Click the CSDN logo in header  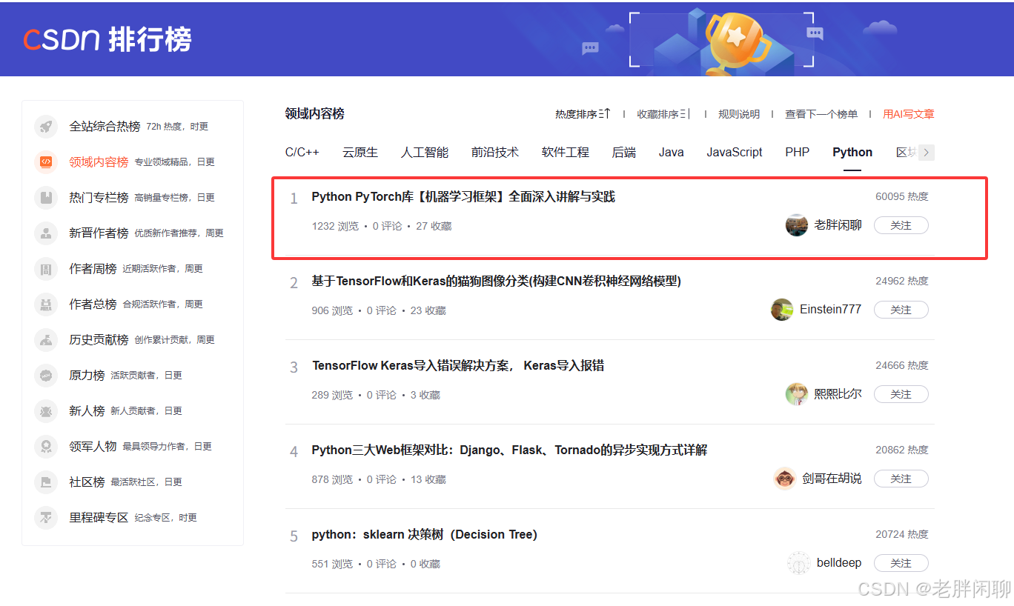[x=107, y=39]
